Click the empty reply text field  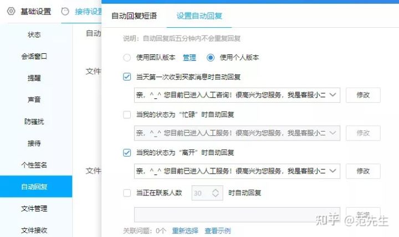pos(237,215)
